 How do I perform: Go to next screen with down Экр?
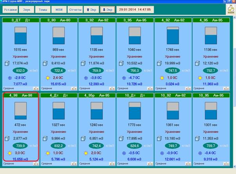pos(107,10)
